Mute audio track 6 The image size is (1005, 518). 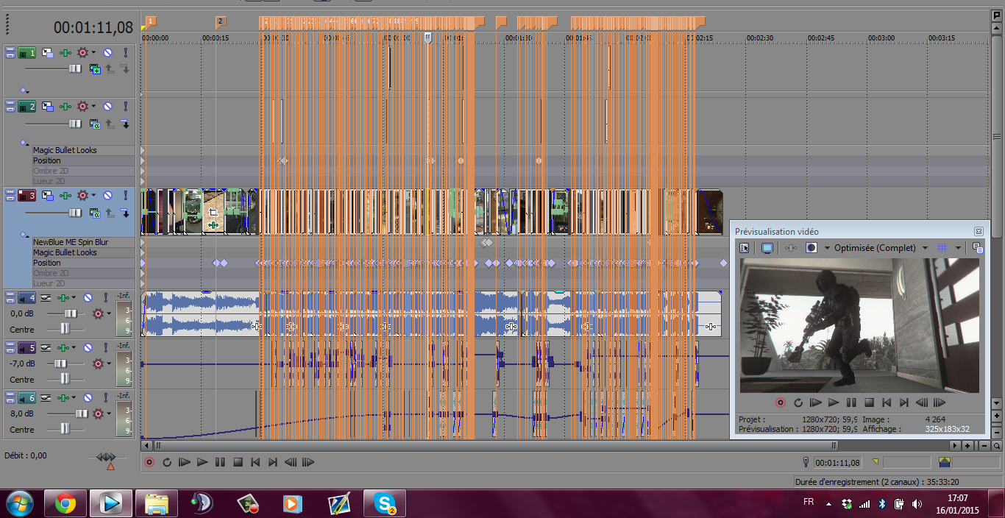click(88, 398)
